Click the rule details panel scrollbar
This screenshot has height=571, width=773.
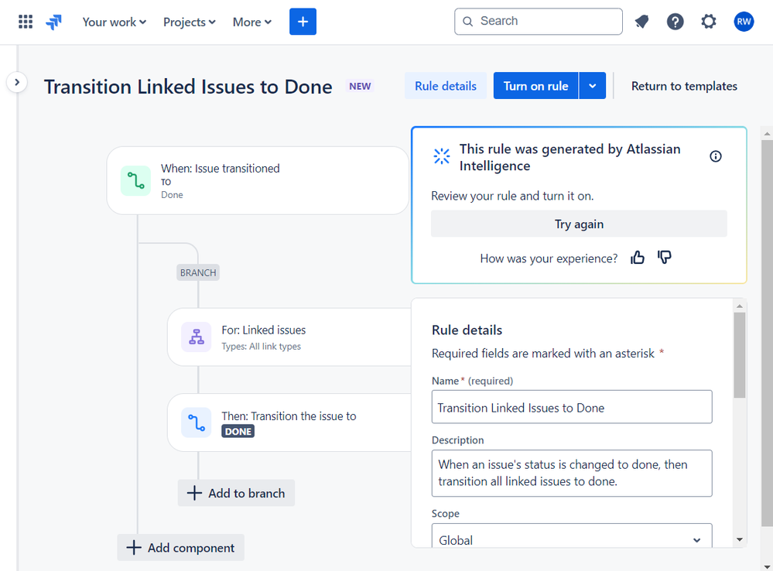tap(740, 355)
